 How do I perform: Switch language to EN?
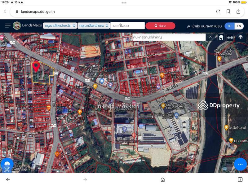pos(239,26)
